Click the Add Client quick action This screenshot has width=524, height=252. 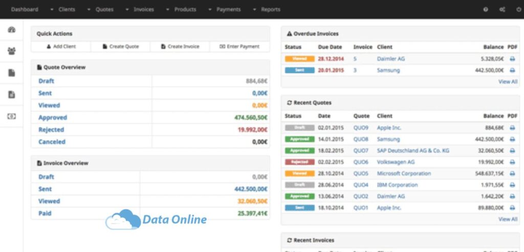(61, 47)
